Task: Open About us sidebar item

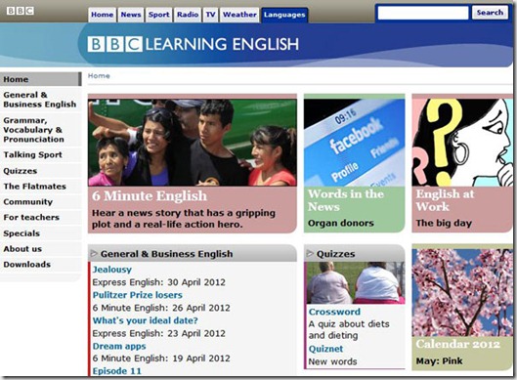Action: coord(40,249)
